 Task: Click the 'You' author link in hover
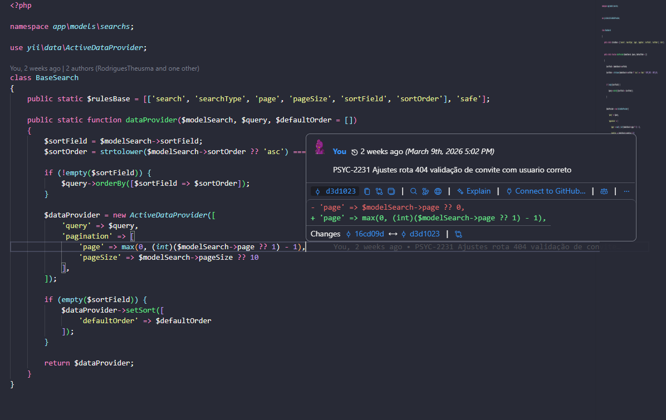click(x=340, y=151)
